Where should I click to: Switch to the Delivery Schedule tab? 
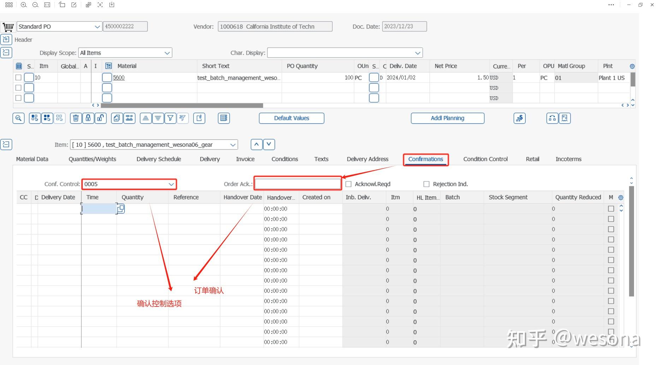[x=158, y=159]
